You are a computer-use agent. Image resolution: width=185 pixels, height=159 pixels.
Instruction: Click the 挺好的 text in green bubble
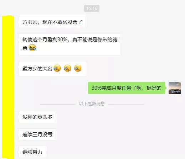pyautogui.click(x=154, y=88)
